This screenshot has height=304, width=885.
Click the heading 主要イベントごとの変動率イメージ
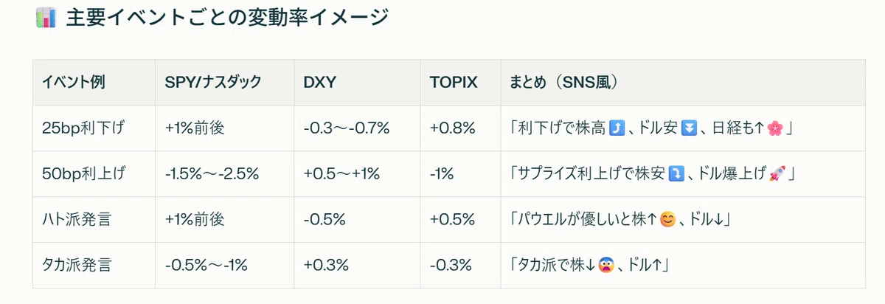coord(226,18)
